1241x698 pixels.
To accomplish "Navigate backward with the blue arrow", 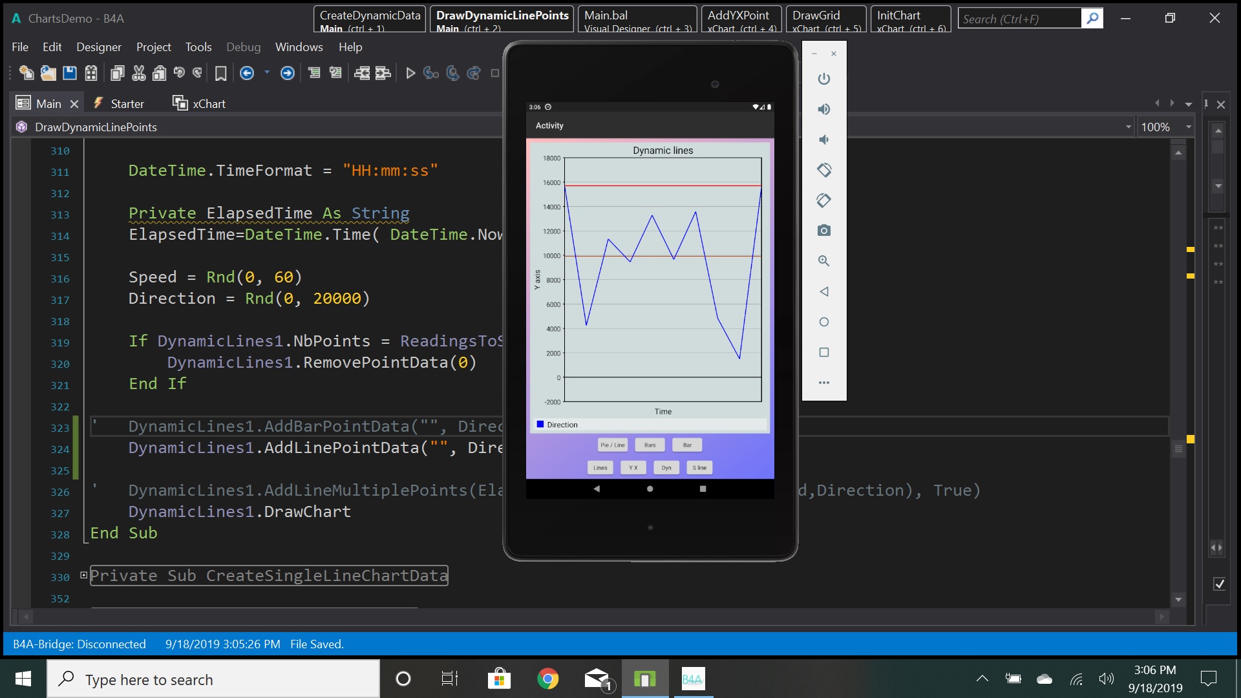I will [247, 73].
